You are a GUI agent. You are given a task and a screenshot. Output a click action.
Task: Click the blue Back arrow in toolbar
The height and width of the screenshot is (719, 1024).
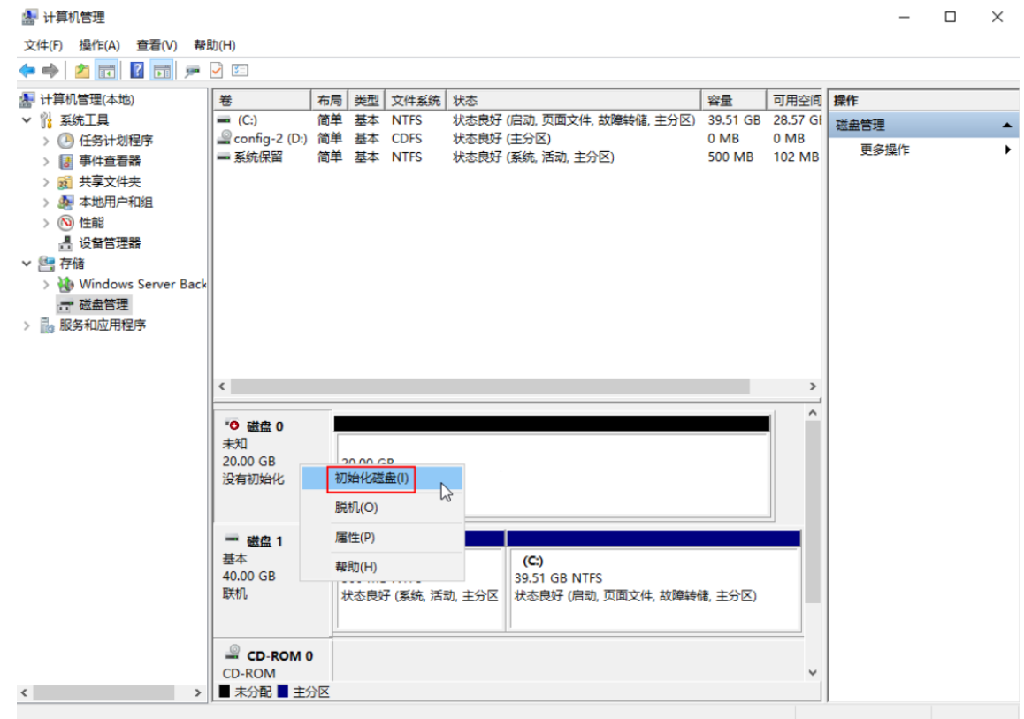[27, 71]
